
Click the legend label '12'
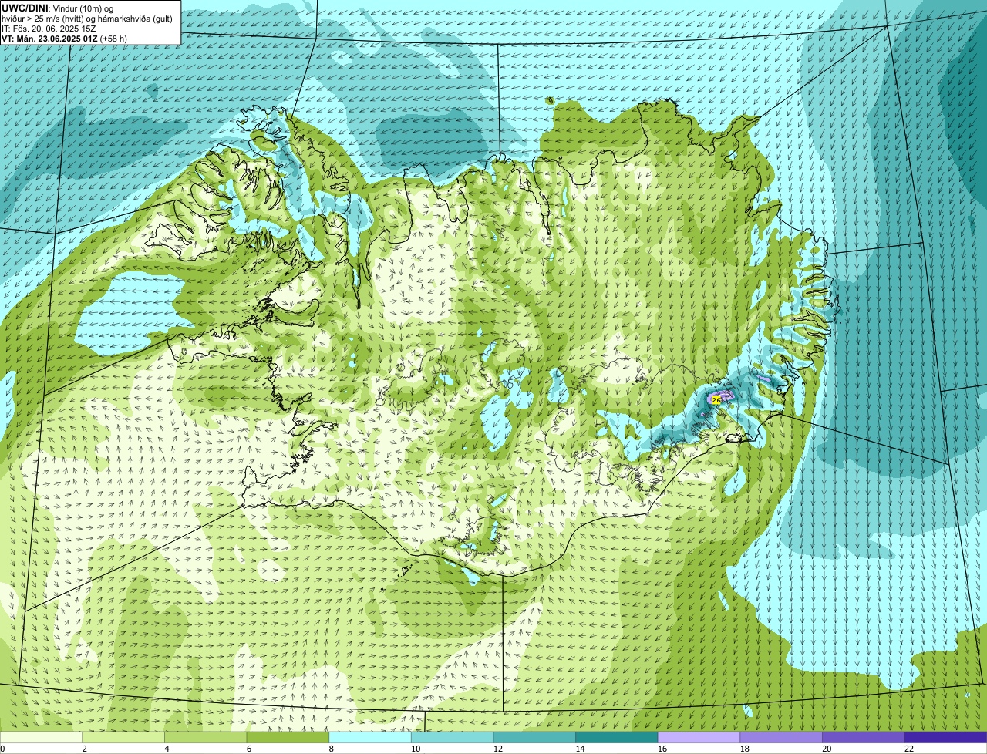tap(498, 749)
